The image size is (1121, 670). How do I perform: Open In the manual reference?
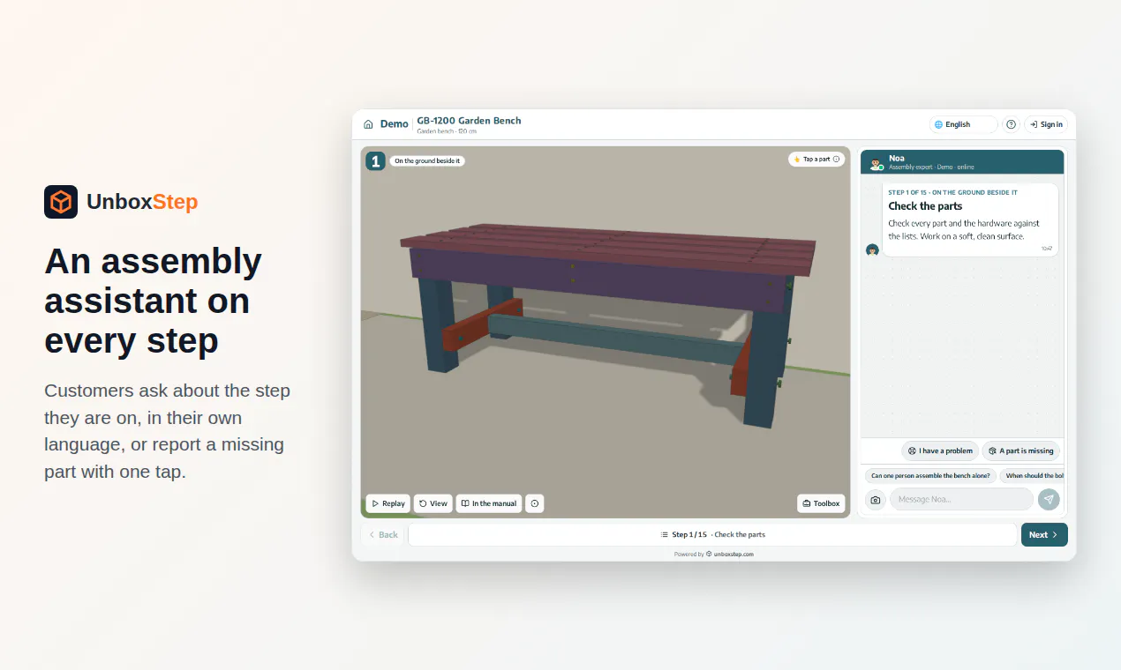(489, 503)
